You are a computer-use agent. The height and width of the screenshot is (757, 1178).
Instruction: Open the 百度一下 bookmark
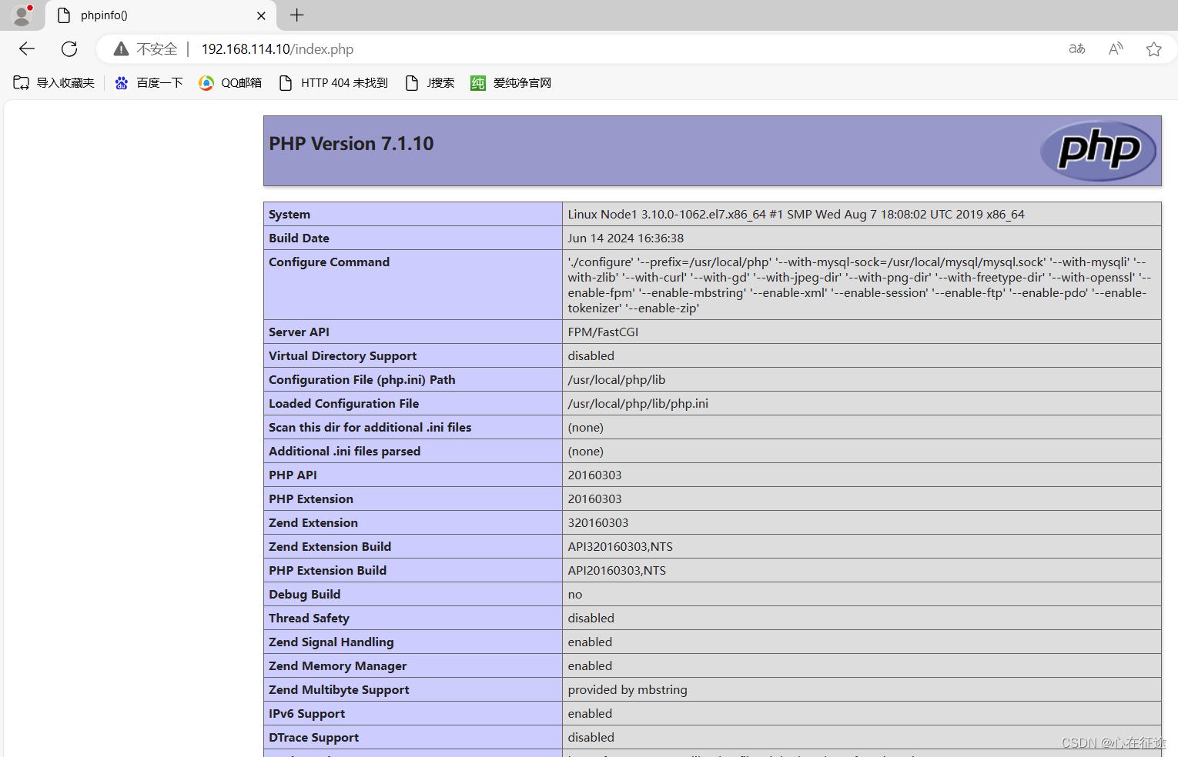[149, 83]
